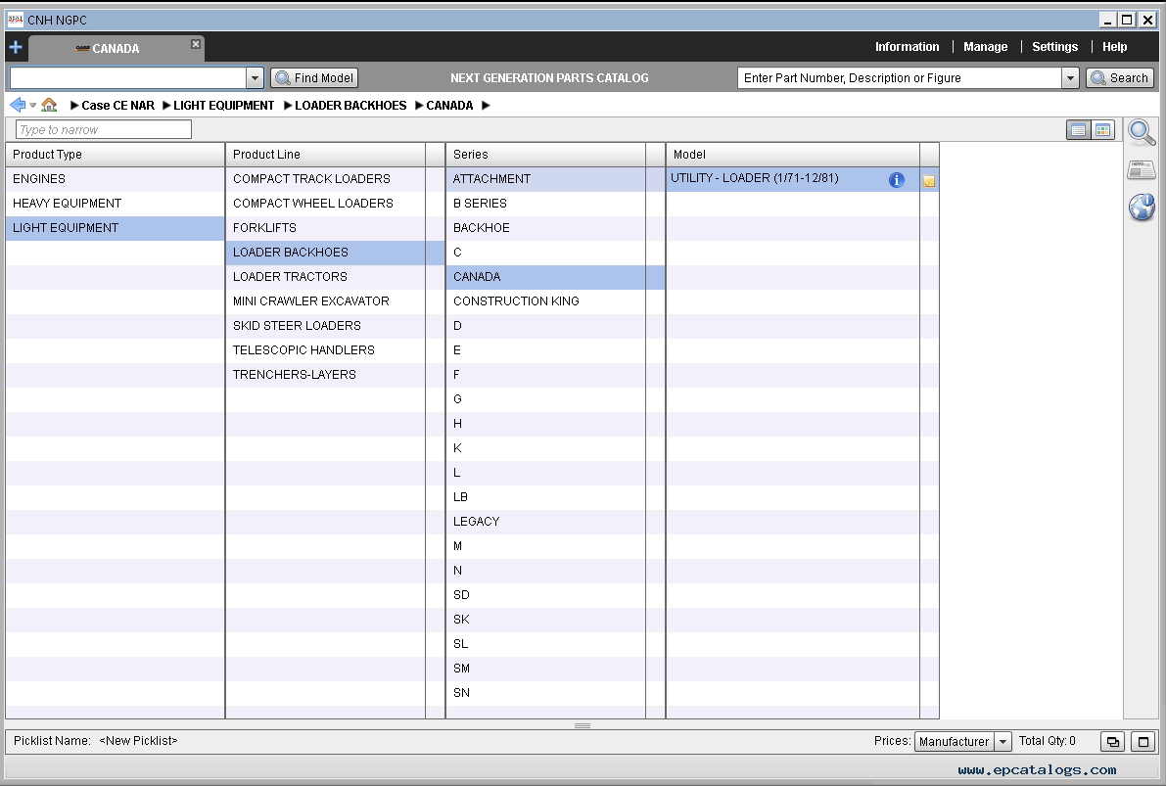Open the Help menu
Viewport: 1166px width, 786px height.
tap(1114, 46)
